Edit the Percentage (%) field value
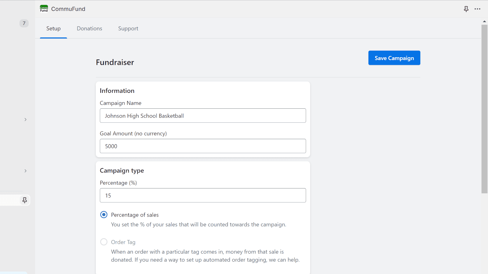This screenshot has height=274, width=488. click(x=203, y=195)
